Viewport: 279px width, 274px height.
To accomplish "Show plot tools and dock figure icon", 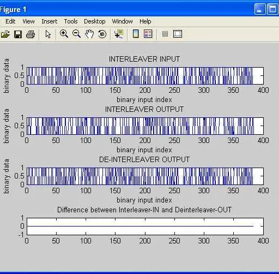I will (178, 34).
